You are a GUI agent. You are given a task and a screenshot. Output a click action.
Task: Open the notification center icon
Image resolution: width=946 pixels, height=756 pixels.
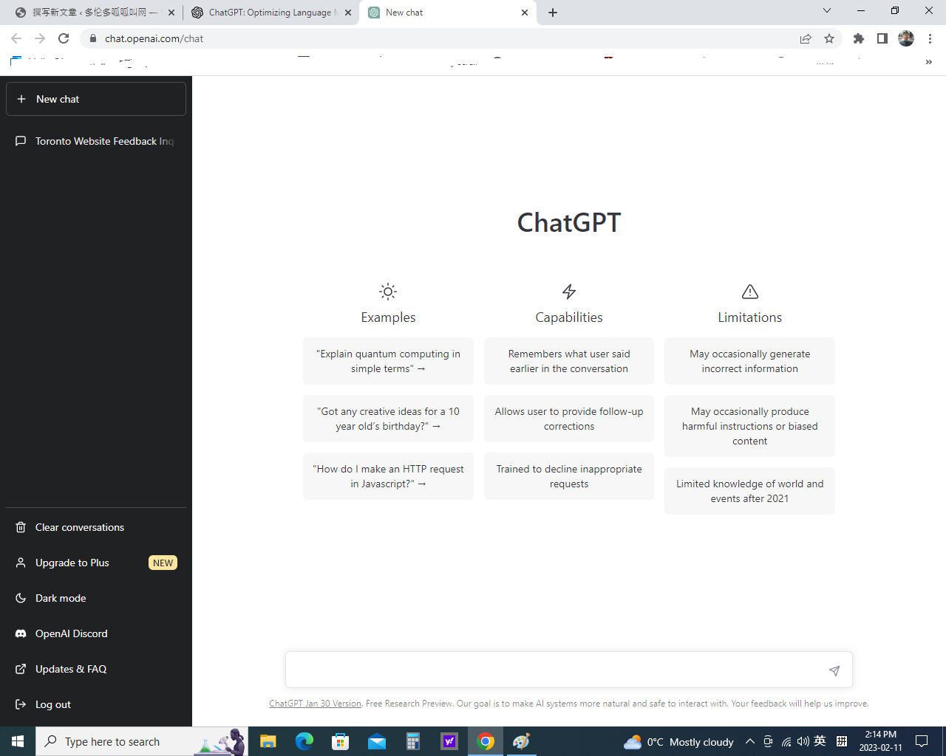[x=922, y=741]
